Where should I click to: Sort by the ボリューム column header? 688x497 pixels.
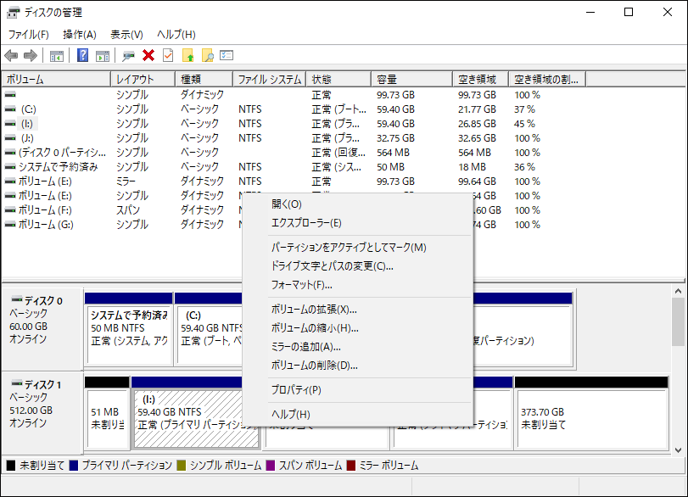(x=56, y=80)
